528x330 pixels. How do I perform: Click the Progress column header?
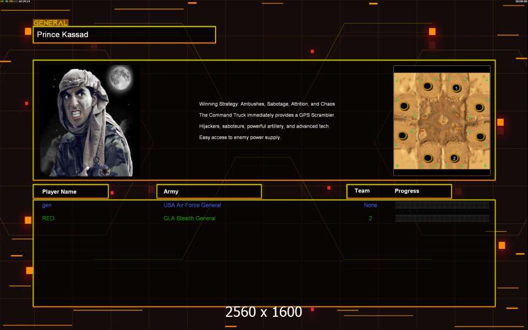(407, 191)
